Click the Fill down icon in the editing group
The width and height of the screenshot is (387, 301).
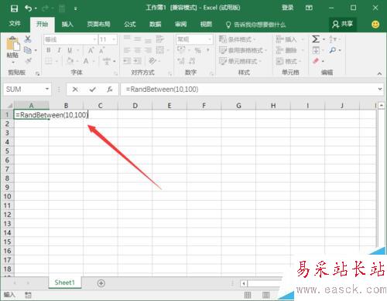[x=316, y=50]
